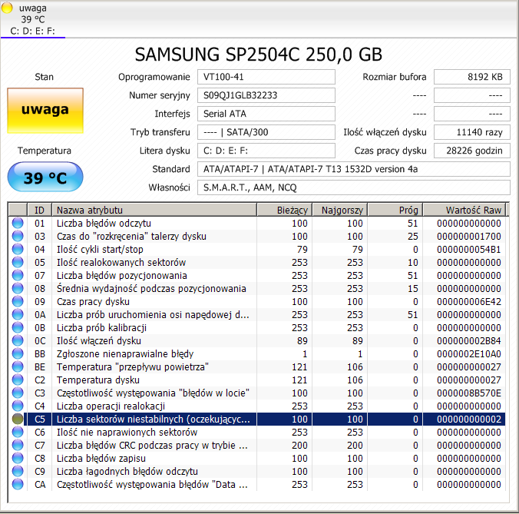Click the serial number field S09QJ1GLB32233
The height and width of the screenshot is (514, 519).
pyautogui.click(x=266, y=95)
